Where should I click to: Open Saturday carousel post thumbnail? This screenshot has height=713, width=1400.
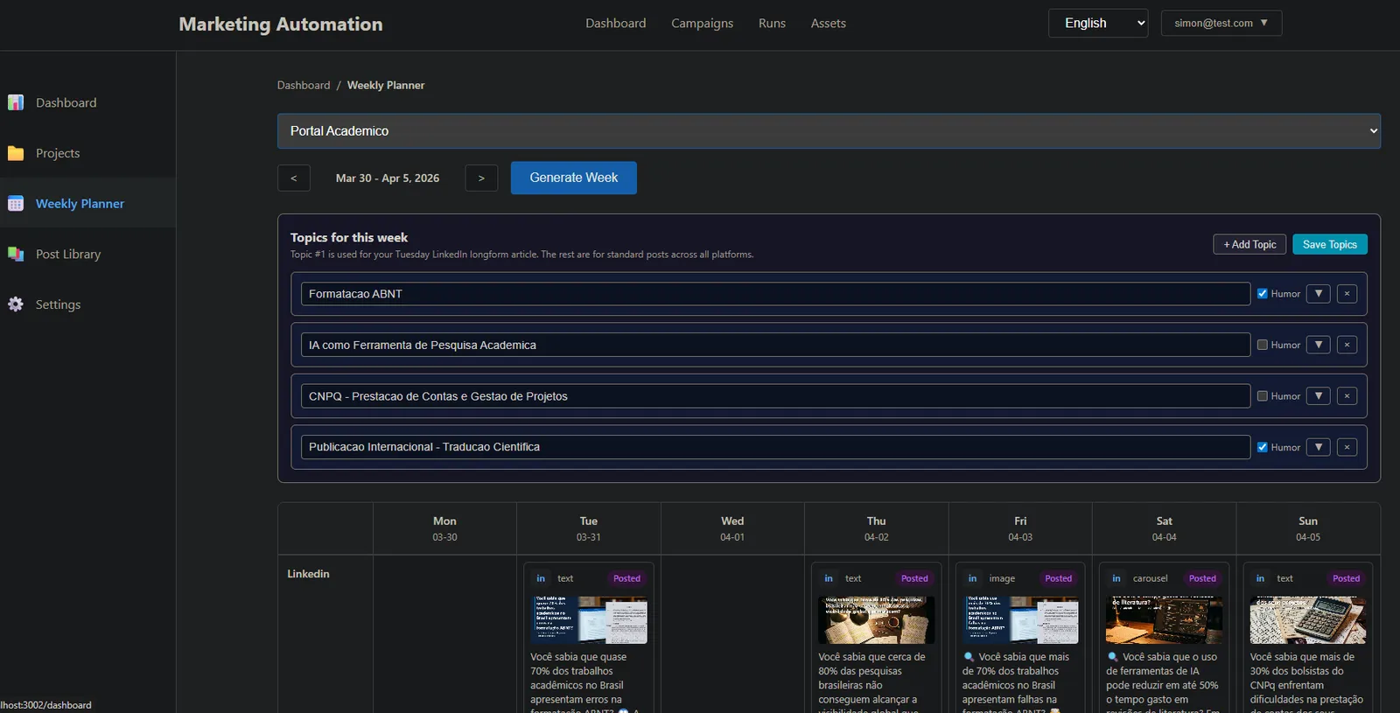(1165, 620)
